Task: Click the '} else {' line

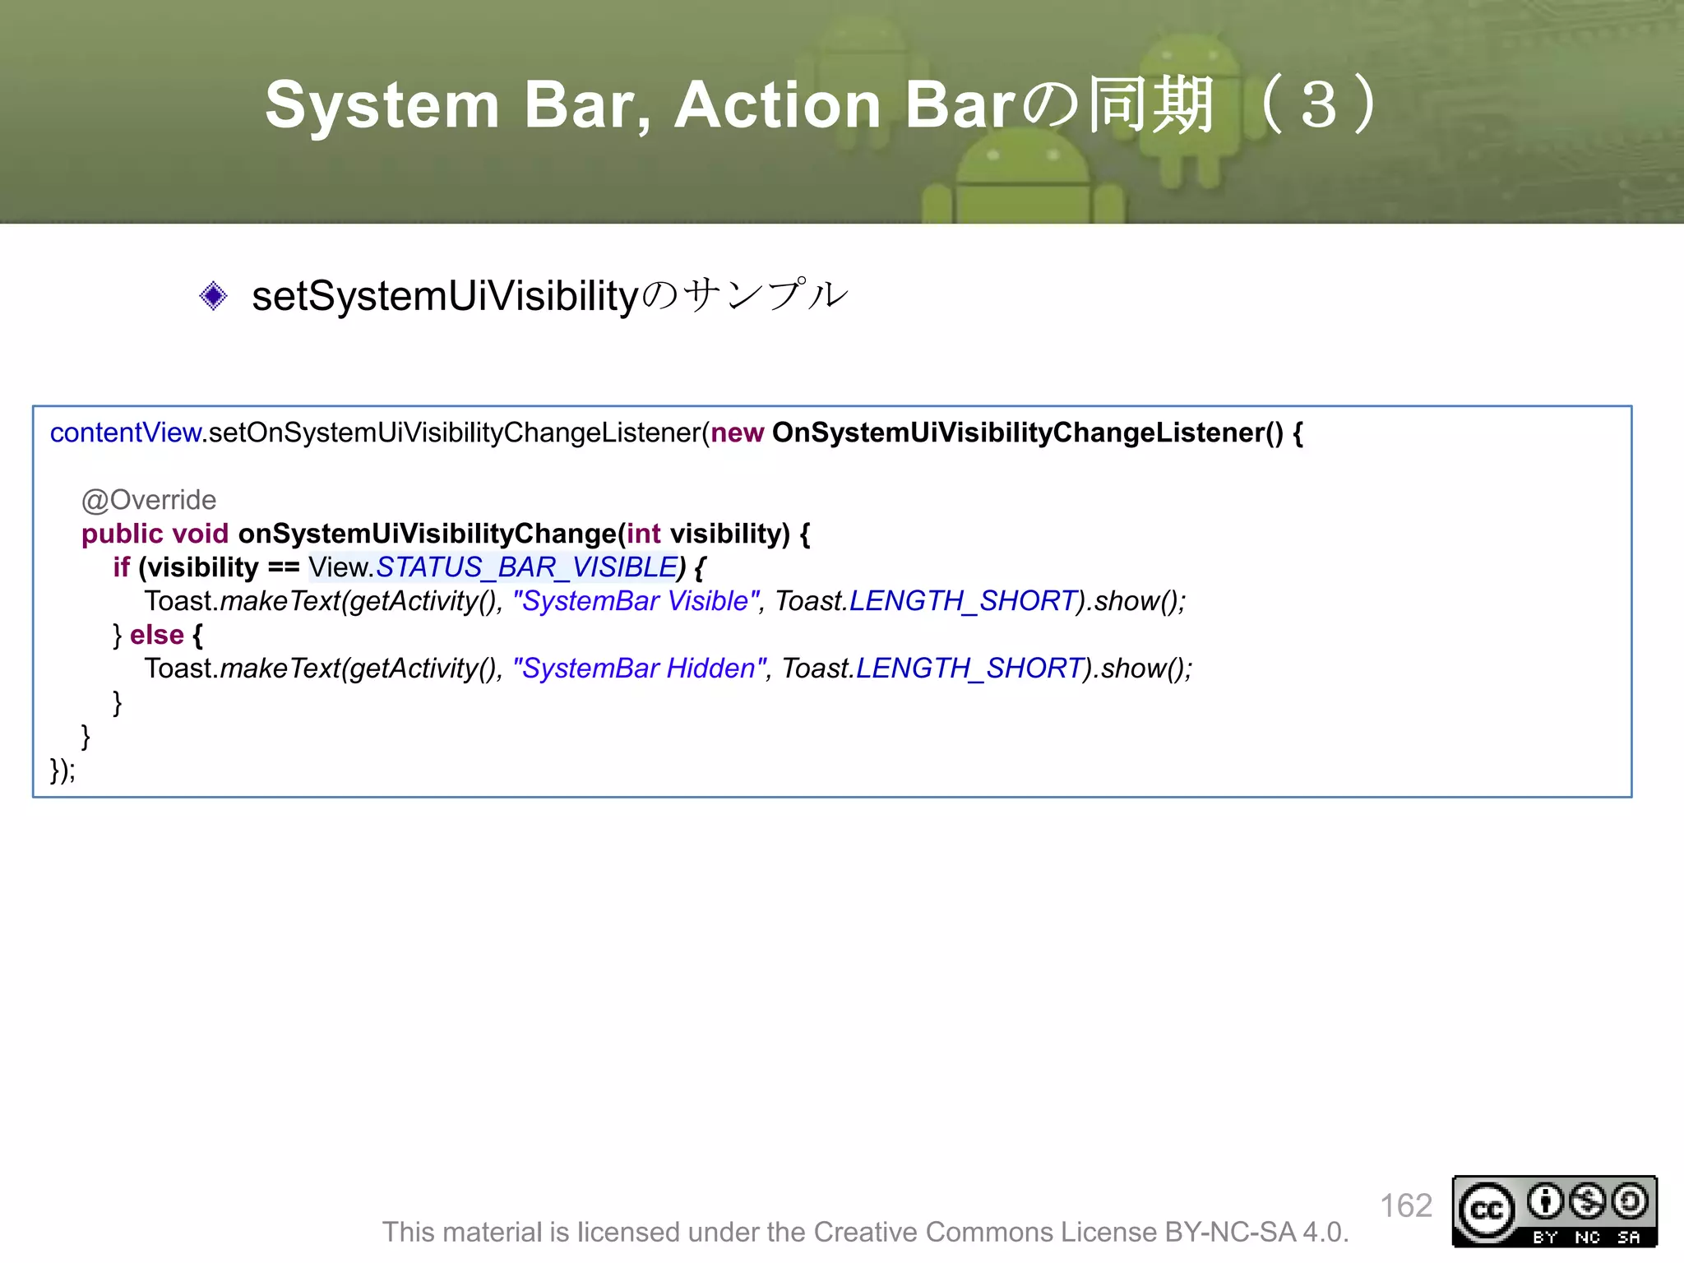Action: click(x=158, y=635)
